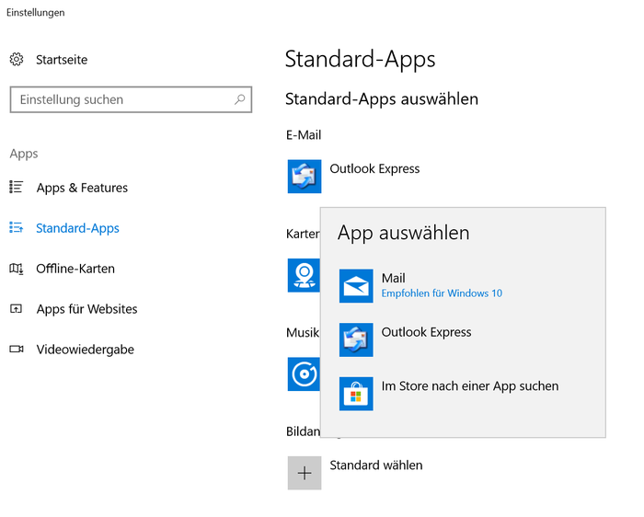Click the E-Mail section label
Image resolution: width=644 pixels, height=517 pixels.
[304, 134]
